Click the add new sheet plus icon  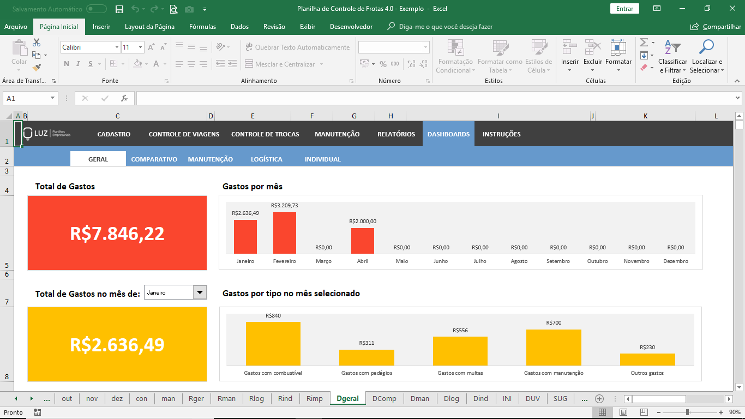(x=599, y=399)
